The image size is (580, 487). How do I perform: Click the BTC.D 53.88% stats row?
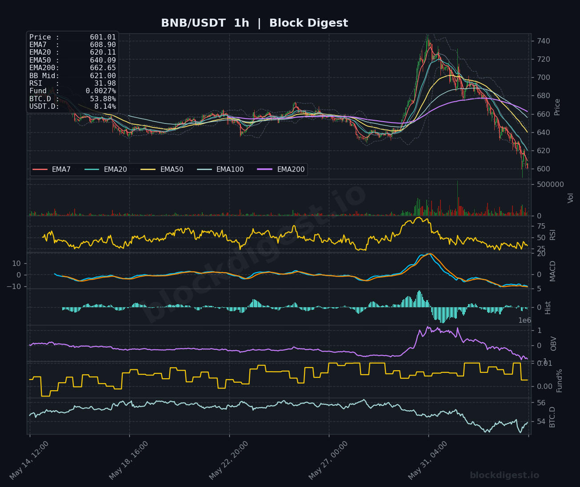[x=72, y=99]
